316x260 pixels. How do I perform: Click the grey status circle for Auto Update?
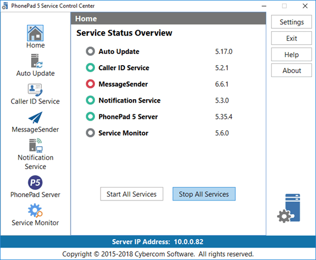click(x=90, y=52)
